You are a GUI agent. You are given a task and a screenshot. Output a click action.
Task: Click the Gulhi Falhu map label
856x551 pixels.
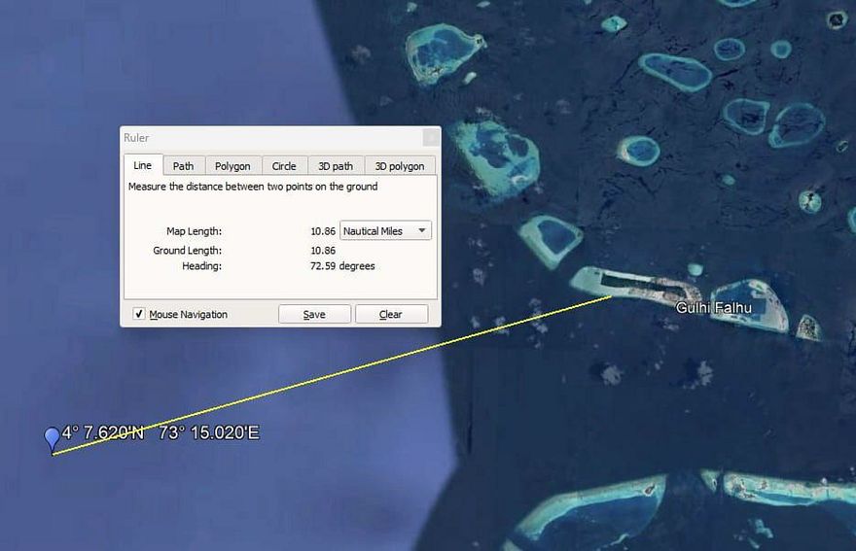714,308
